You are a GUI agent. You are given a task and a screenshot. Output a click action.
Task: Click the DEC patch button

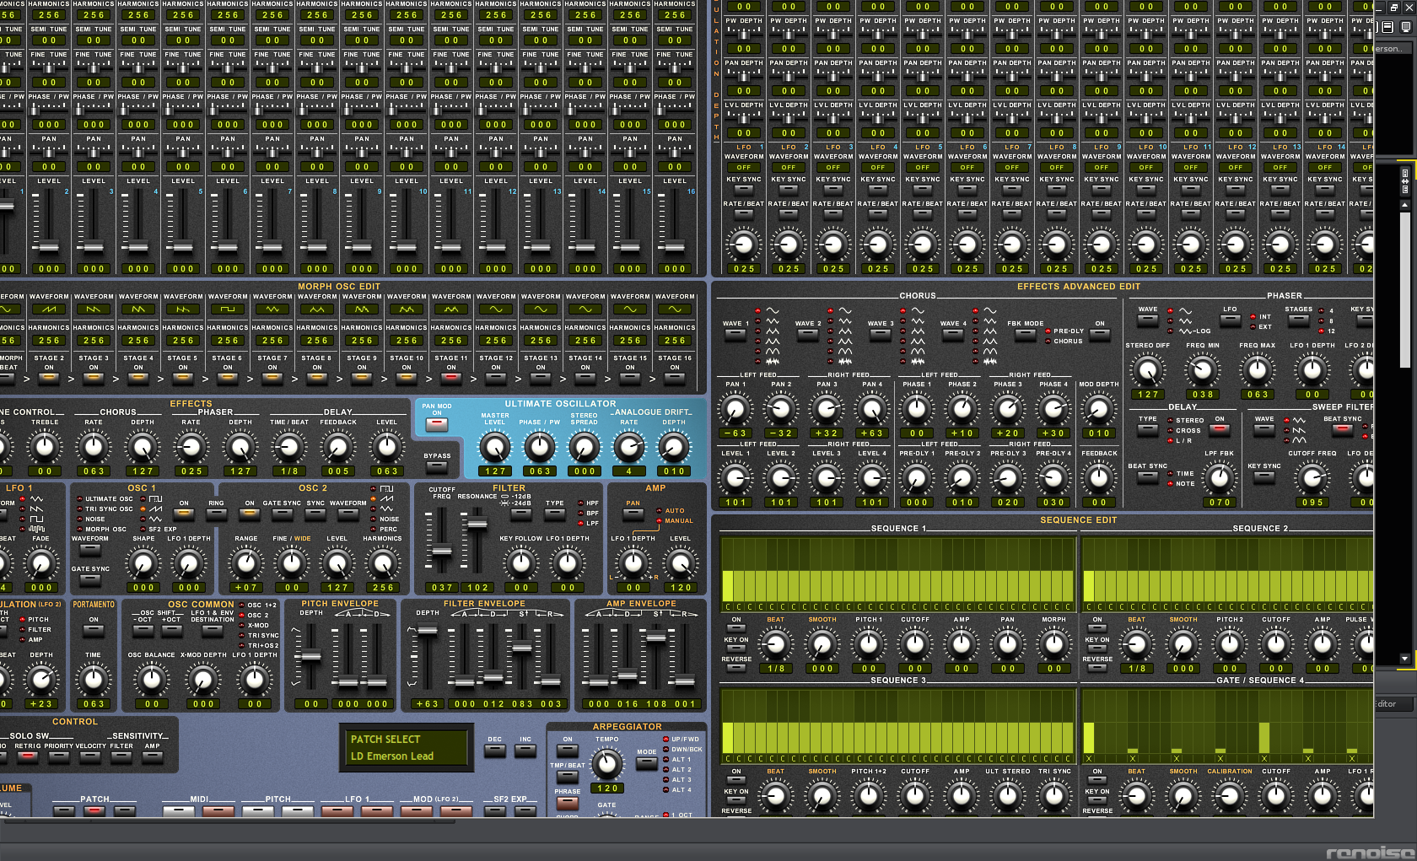click(x=494, y=750)
